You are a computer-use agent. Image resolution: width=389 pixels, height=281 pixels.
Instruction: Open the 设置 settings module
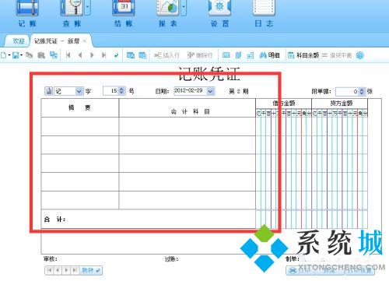(x=219, y=14)
